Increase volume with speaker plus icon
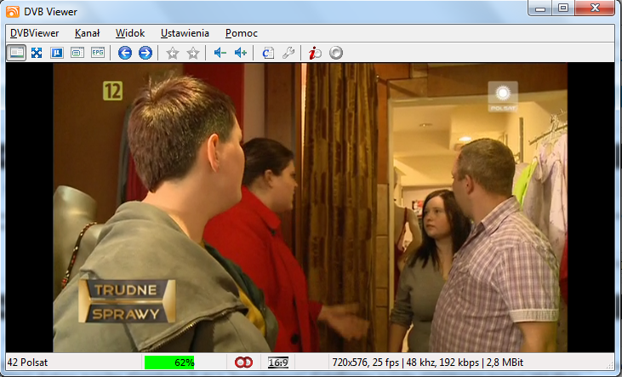The height and width of the screenshot is (377, 622). 241,53
